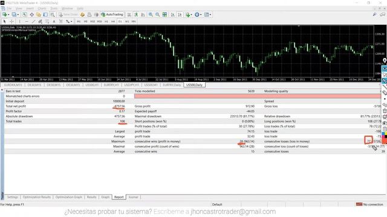Switch chart period to M1
Screen dimensions: 387x217
(79, 22)
